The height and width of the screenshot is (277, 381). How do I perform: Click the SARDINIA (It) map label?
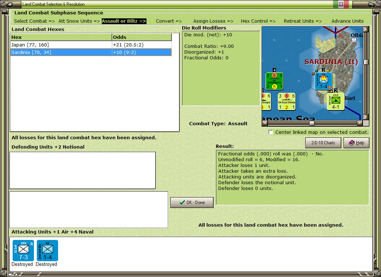tap(331, 62)
